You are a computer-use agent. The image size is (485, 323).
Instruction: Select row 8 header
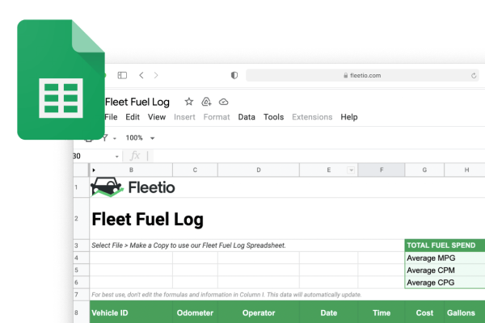click(x=81, y=313)
